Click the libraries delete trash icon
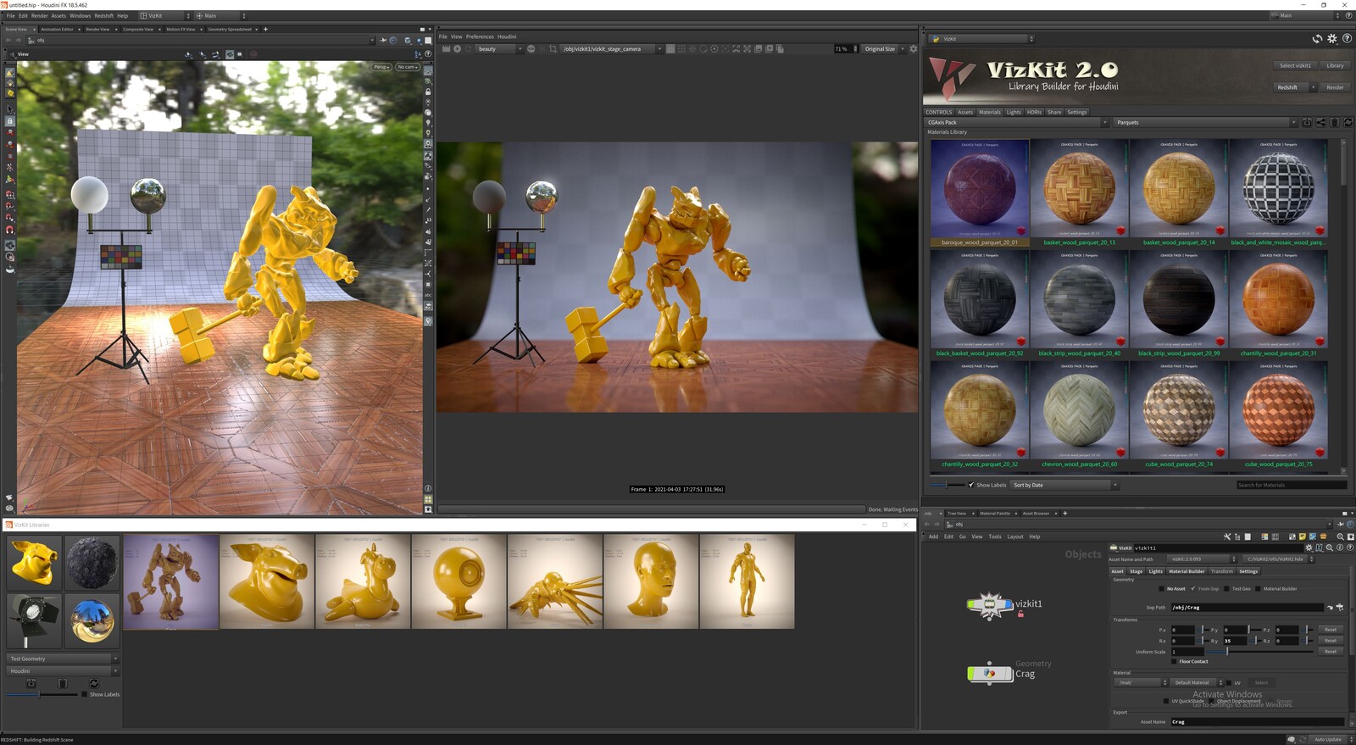The width and height of the screenshot is (1356, 745). [x=63, y=683]
